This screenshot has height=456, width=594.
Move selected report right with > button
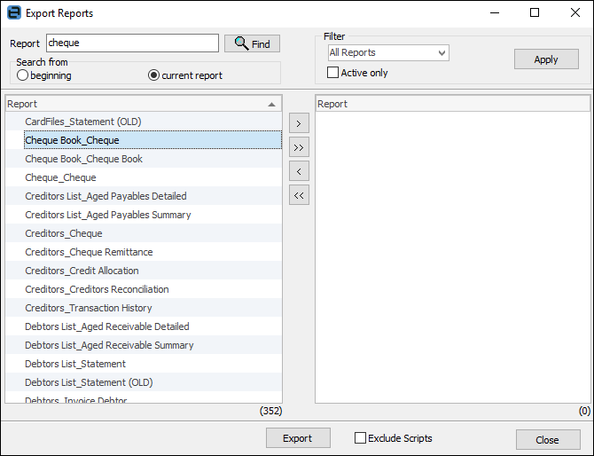click(x=299, y=123)
